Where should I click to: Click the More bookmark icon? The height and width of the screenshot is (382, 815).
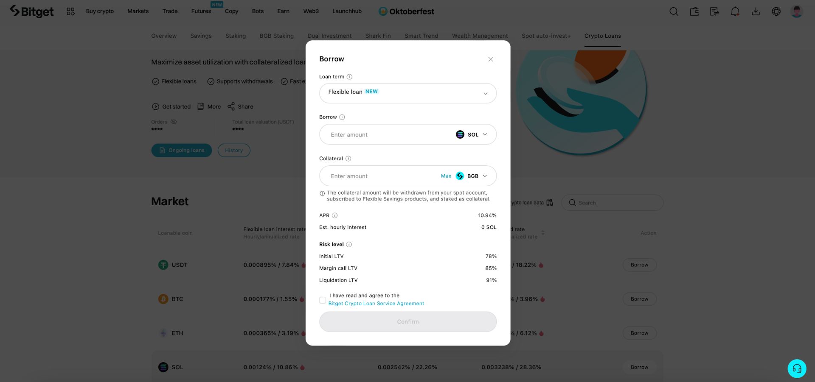[x=201, y=106]
